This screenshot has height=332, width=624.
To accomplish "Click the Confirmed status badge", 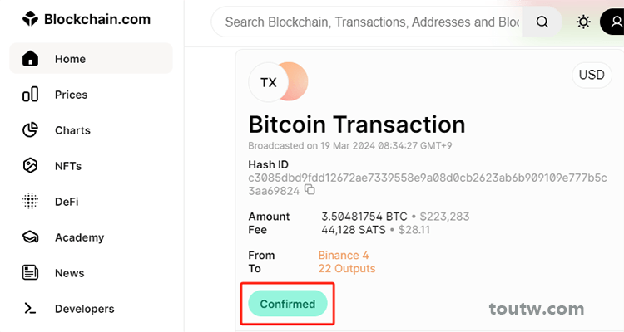I will point(288,304).
